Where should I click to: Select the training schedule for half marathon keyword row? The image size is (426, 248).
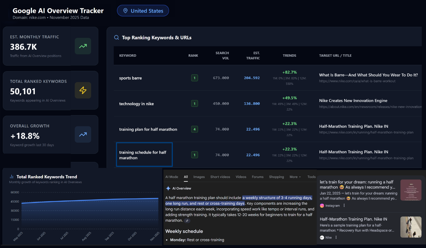(144, 154)
